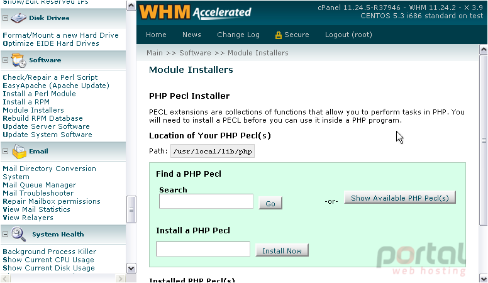Open the News menu item
Image resolution: width=488 pixels, height=283 pixels.
(x=191, y=35)
